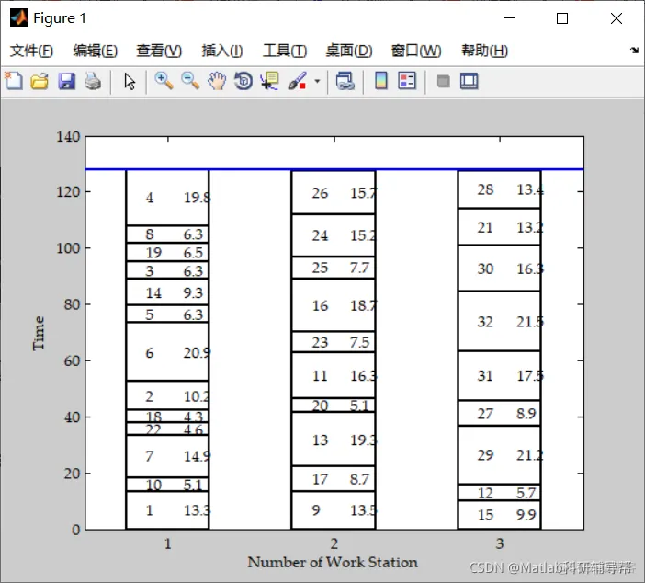This screenshot has width=645, height=583.
Task: Select the Edit Plot arrow tool
Action: click(x=130, y=81)
